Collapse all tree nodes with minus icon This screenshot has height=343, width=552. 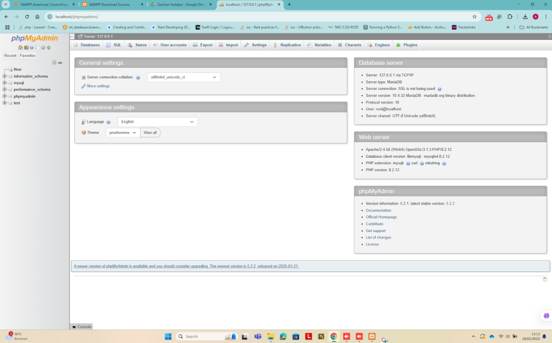click(54, 62)
